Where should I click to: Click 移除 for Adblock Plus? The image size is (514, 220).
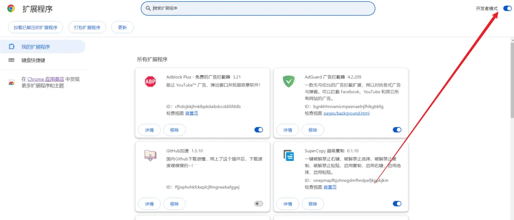click(x=174, y=130)
